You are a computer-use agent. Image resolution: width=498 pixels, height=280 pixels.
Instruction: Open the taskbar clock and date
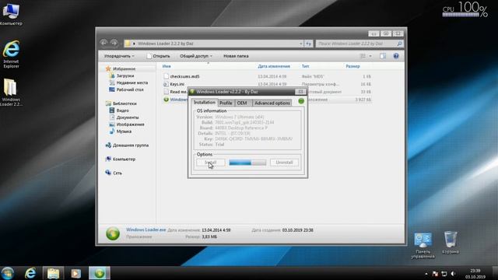475,274
